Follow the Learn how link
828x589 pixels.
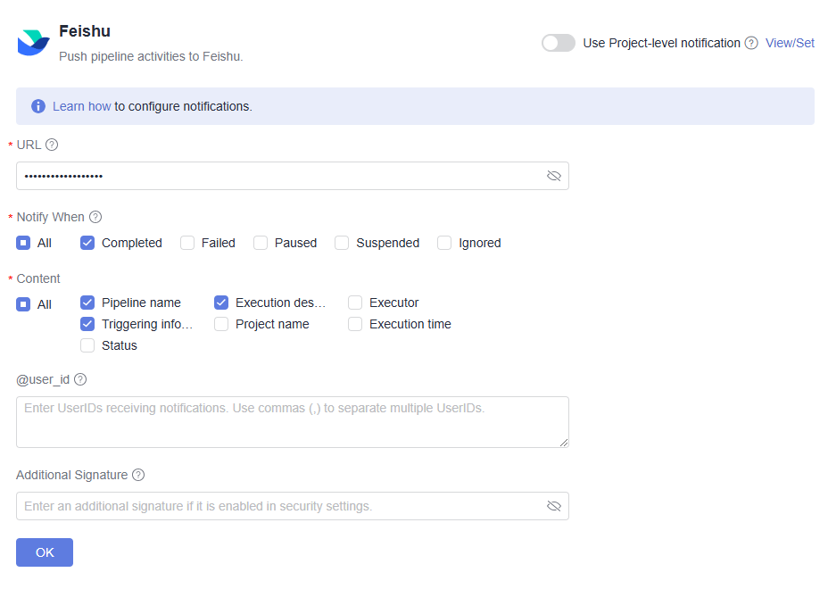[81, 106]
